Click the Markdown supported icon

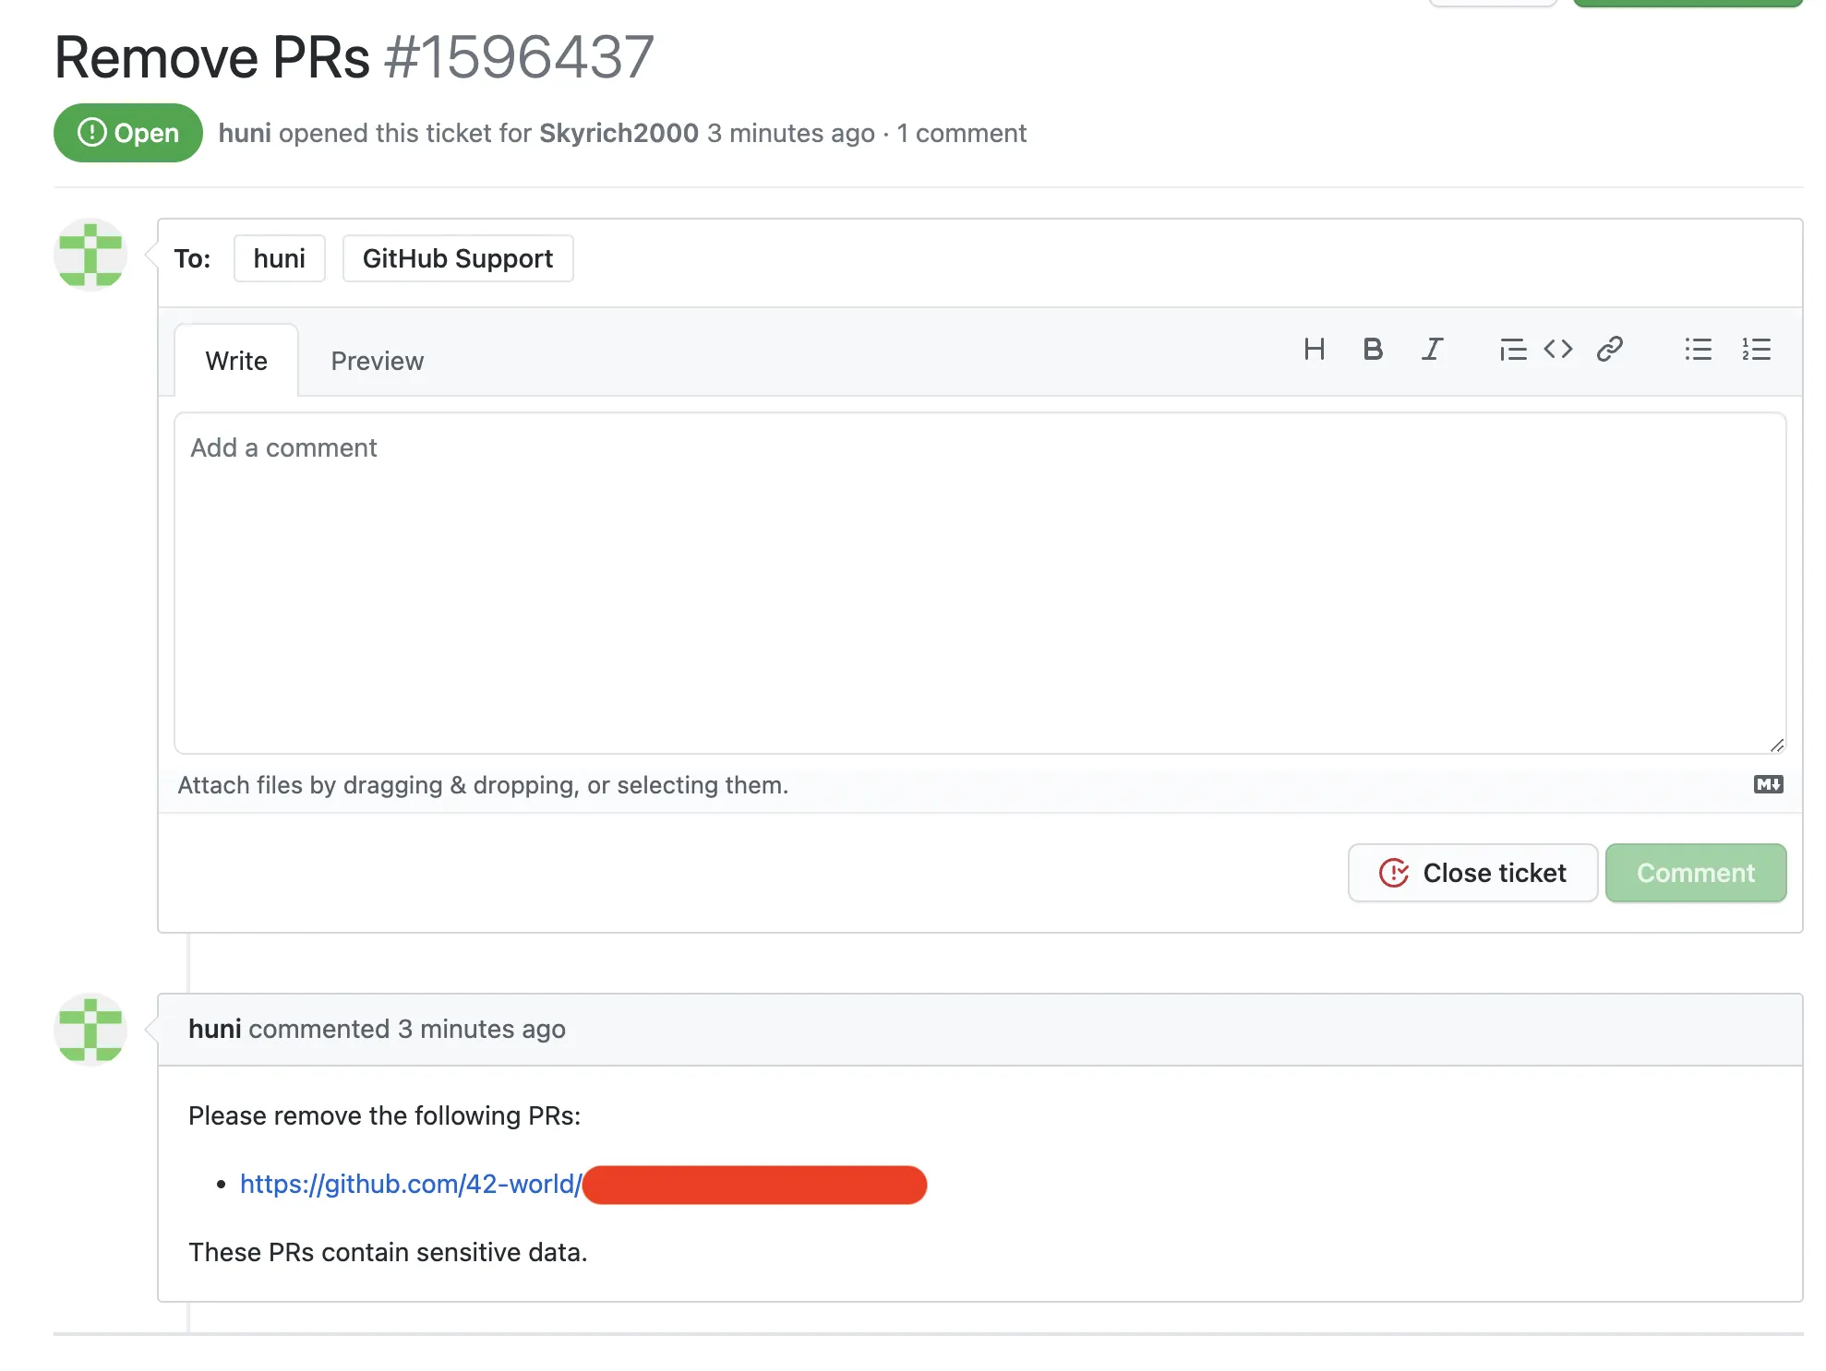[1768, 785]
